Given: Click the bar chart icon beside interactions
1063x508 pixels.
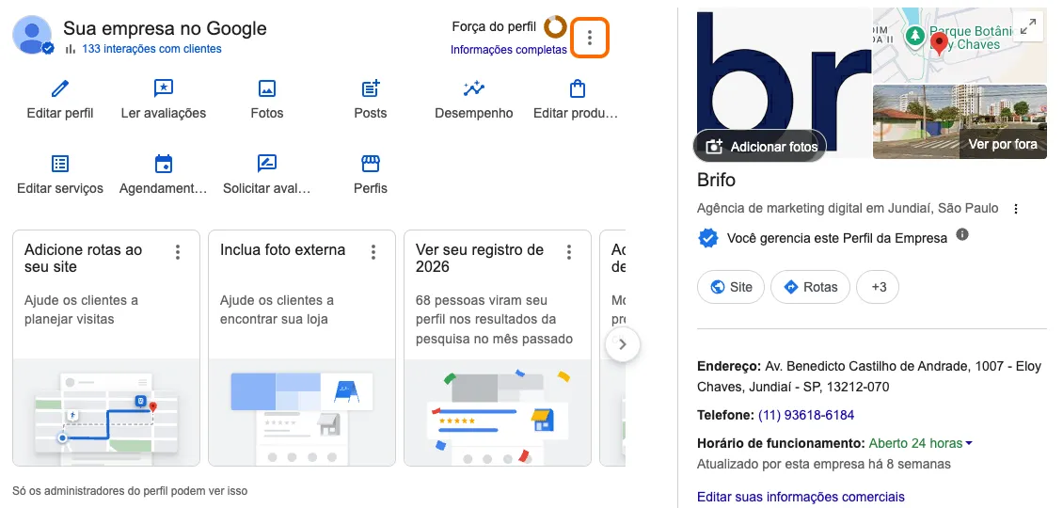Looking at the screenshot, I should tap(71, 49).
